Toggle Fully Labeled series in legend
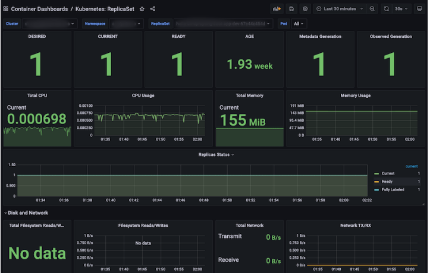Image resolution: width=433 pixels, height=273 pixels. [392, 189]
